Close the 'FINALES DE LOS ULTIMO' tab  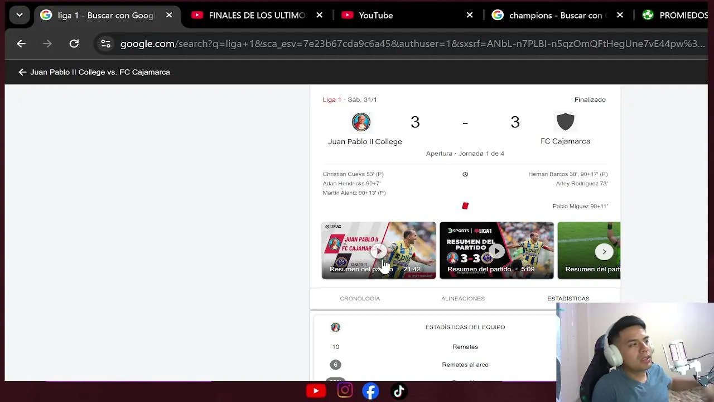pyautogui.click(x=319, y=15)
